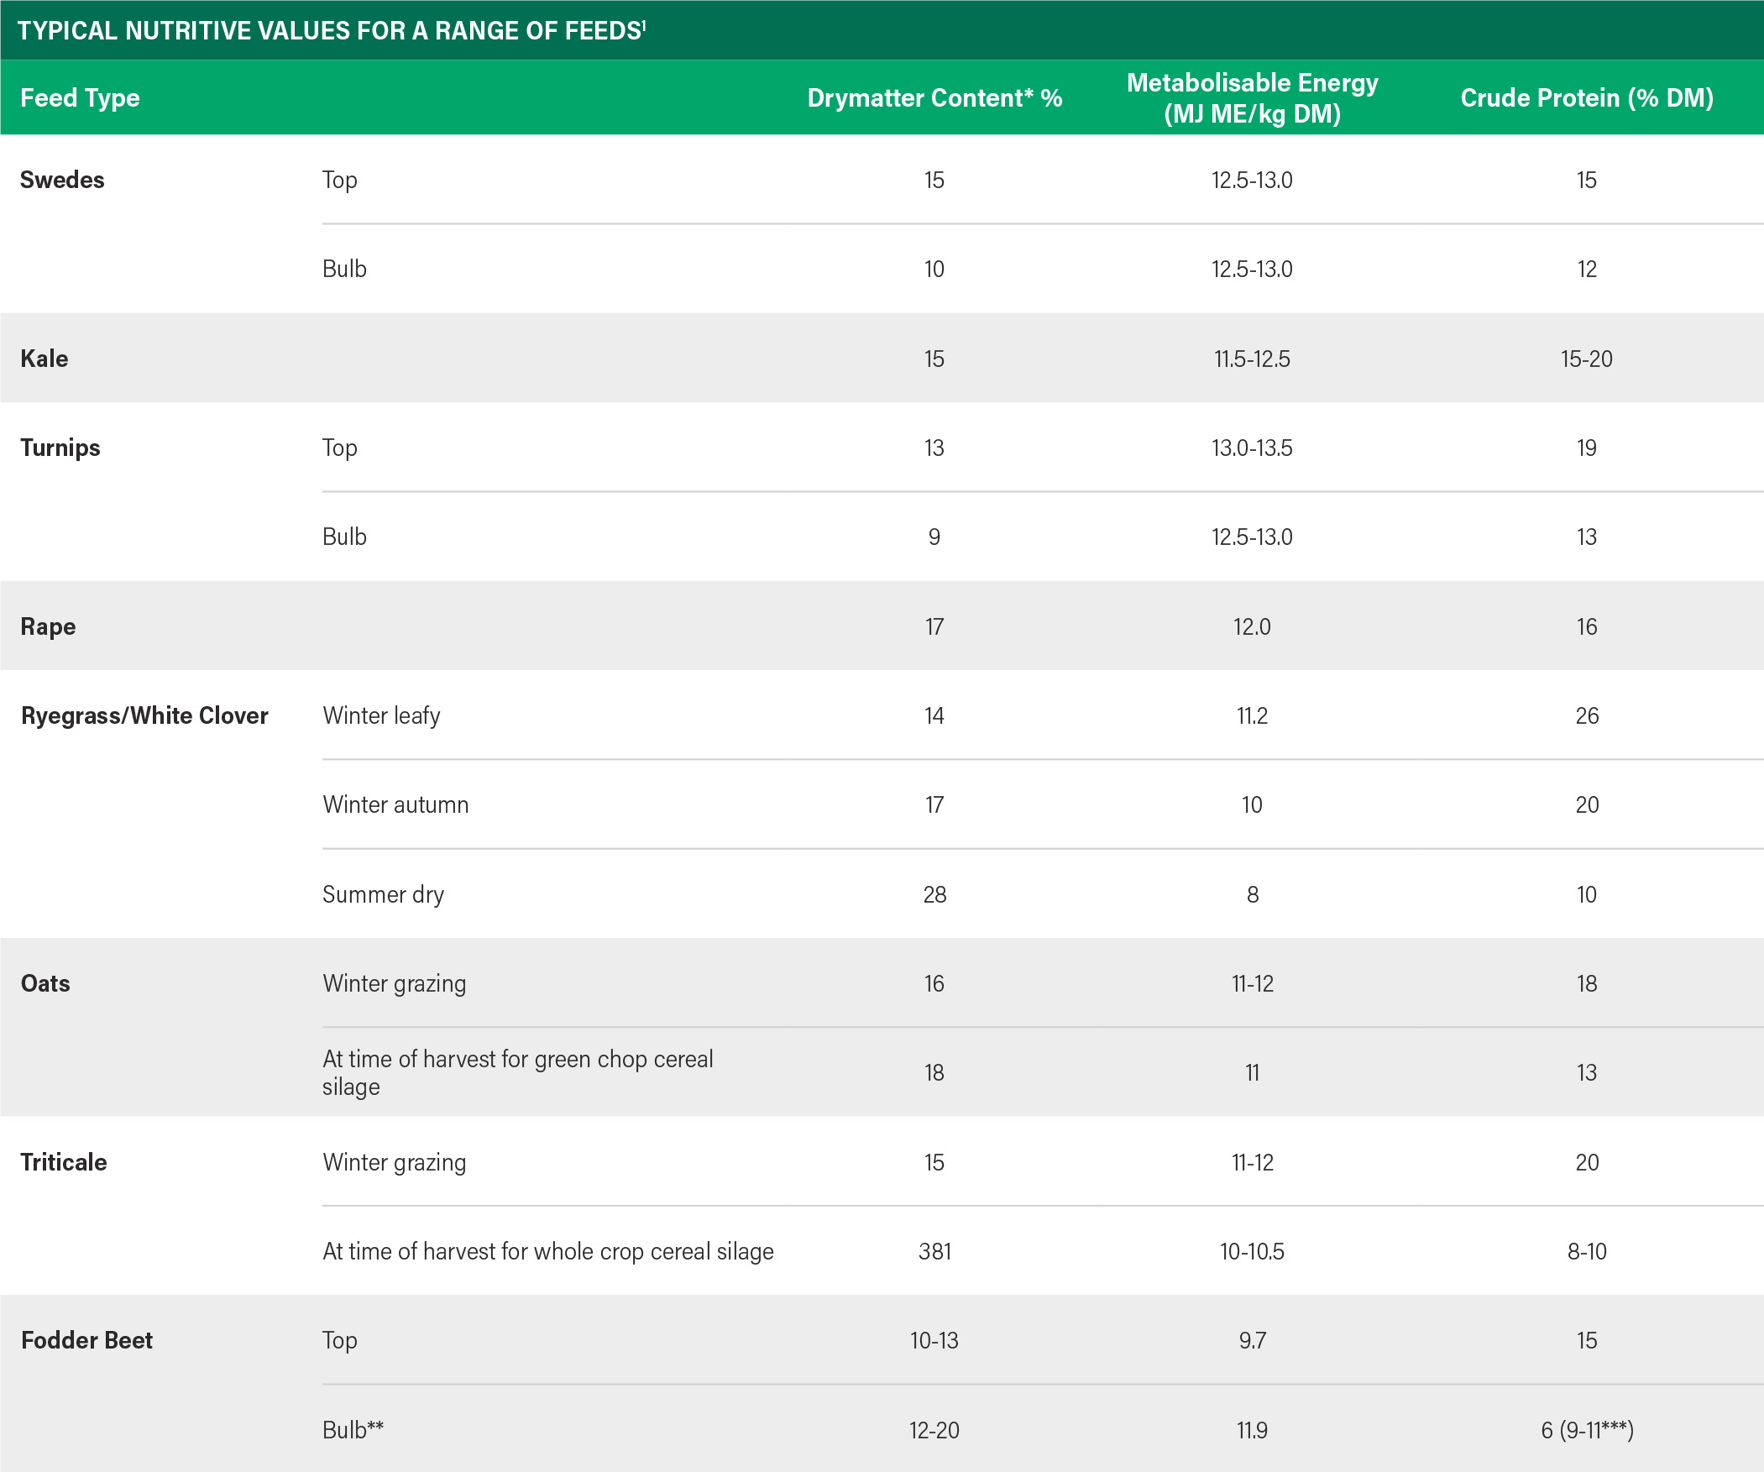Select the 'Fodder Beet' feed type label
This screenshot has width=1764, height=1472.
click(86, 1340)
